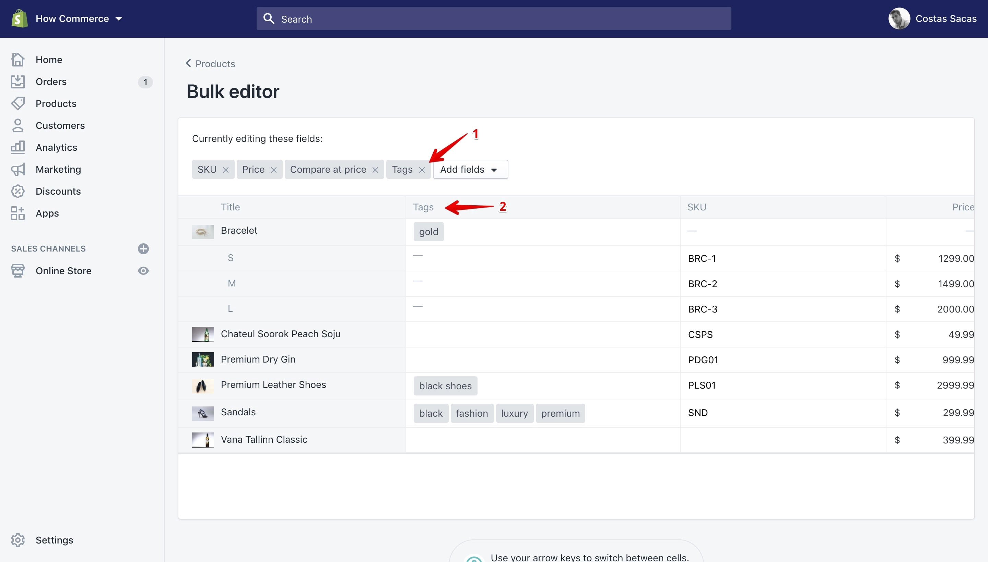988x562 pixels.
Task: Go back to Products breadcrumb
Action: click(x=215, y=64)
